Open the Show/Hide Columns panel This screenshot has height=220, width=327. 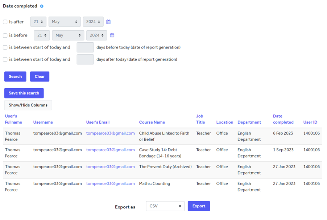tap(28, 105)
